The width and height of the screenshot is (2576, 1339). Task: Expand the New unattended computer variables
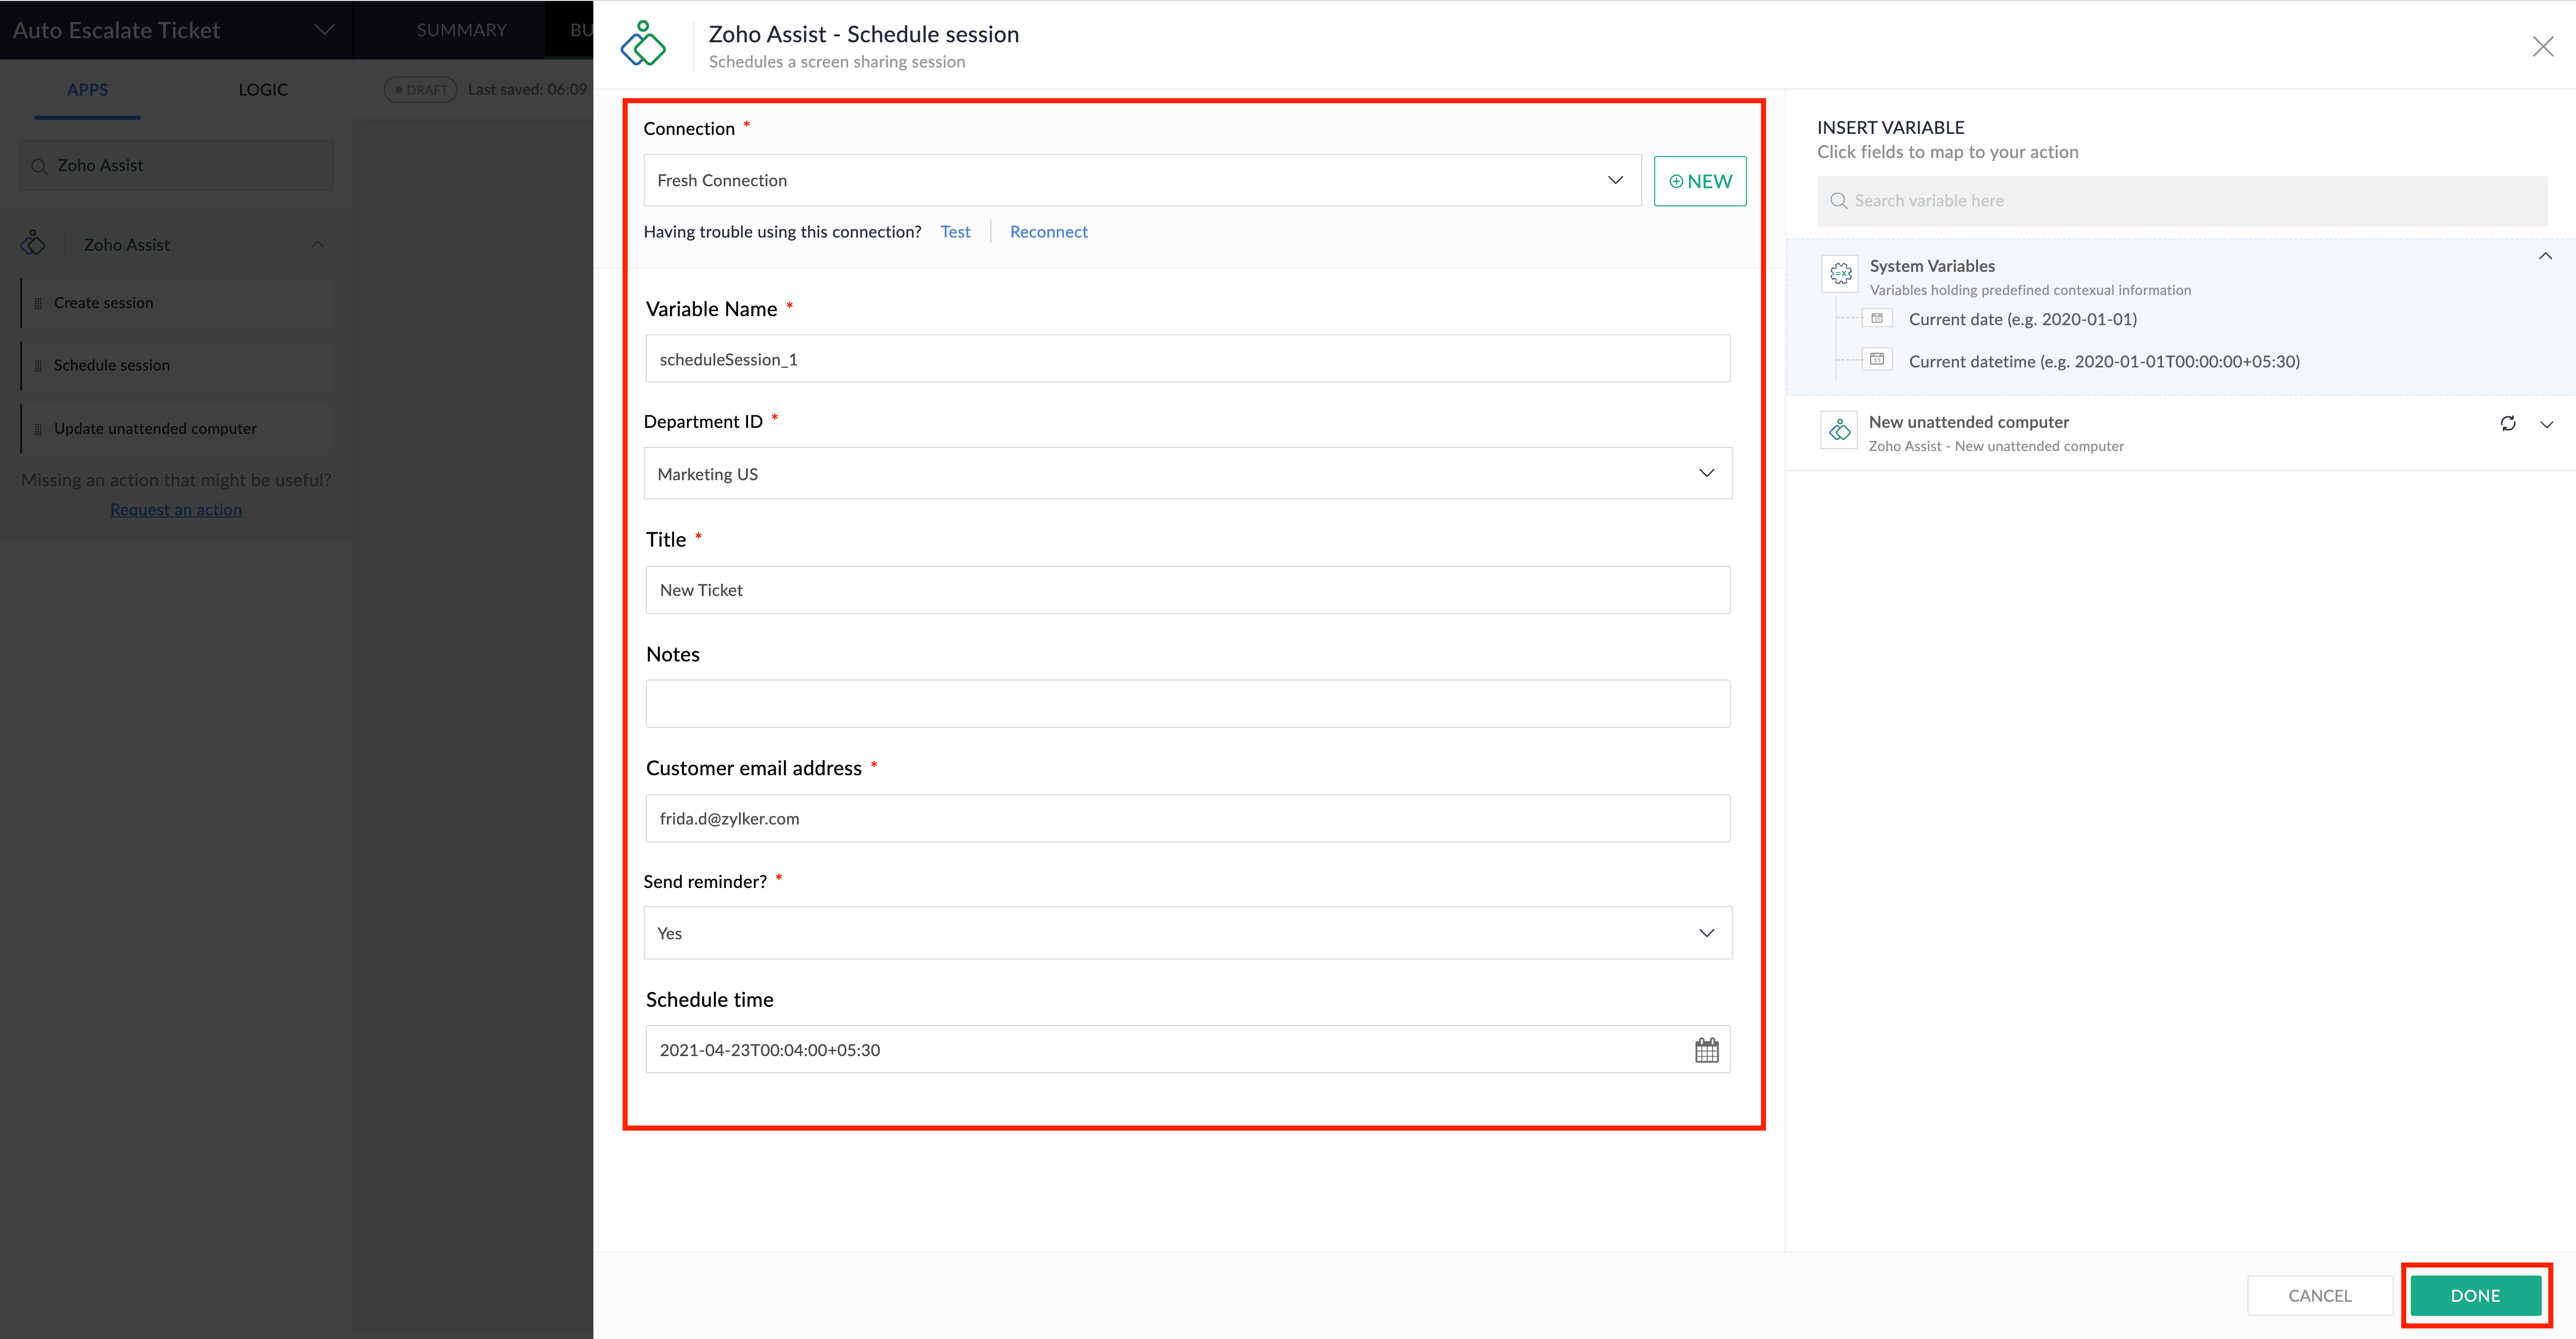click(x=2546, y=425)
